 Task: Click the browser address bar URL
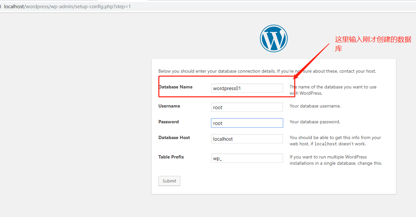67,6
